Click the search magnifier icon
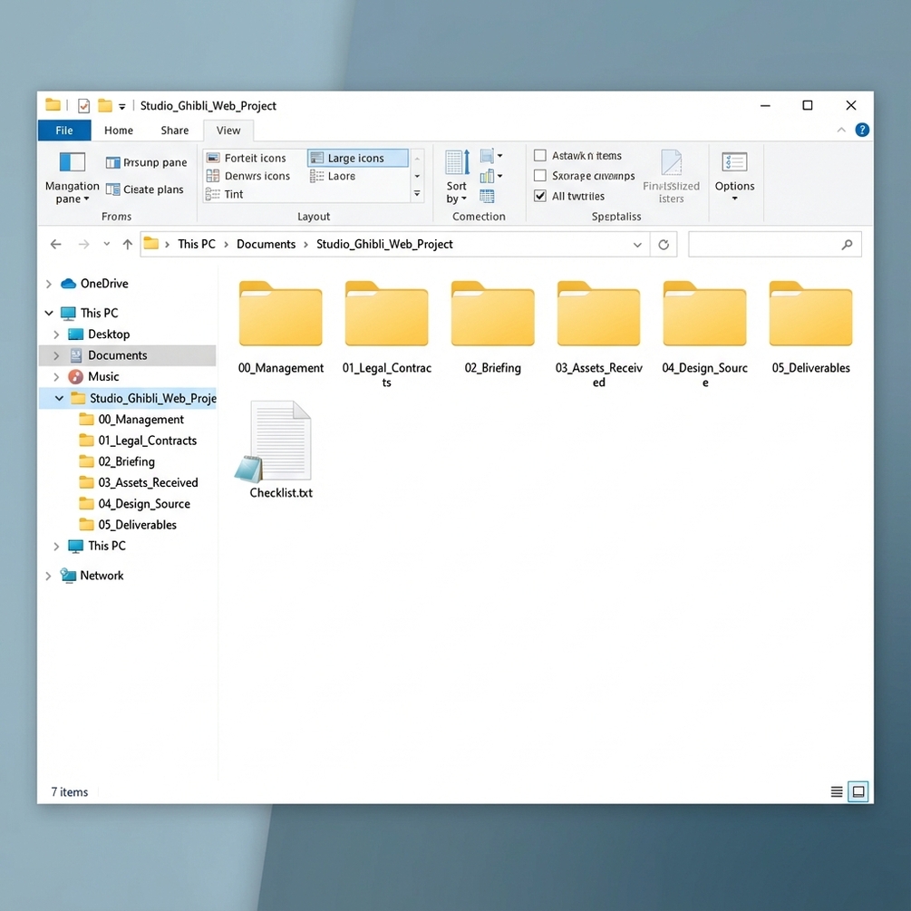 (847, 245)
